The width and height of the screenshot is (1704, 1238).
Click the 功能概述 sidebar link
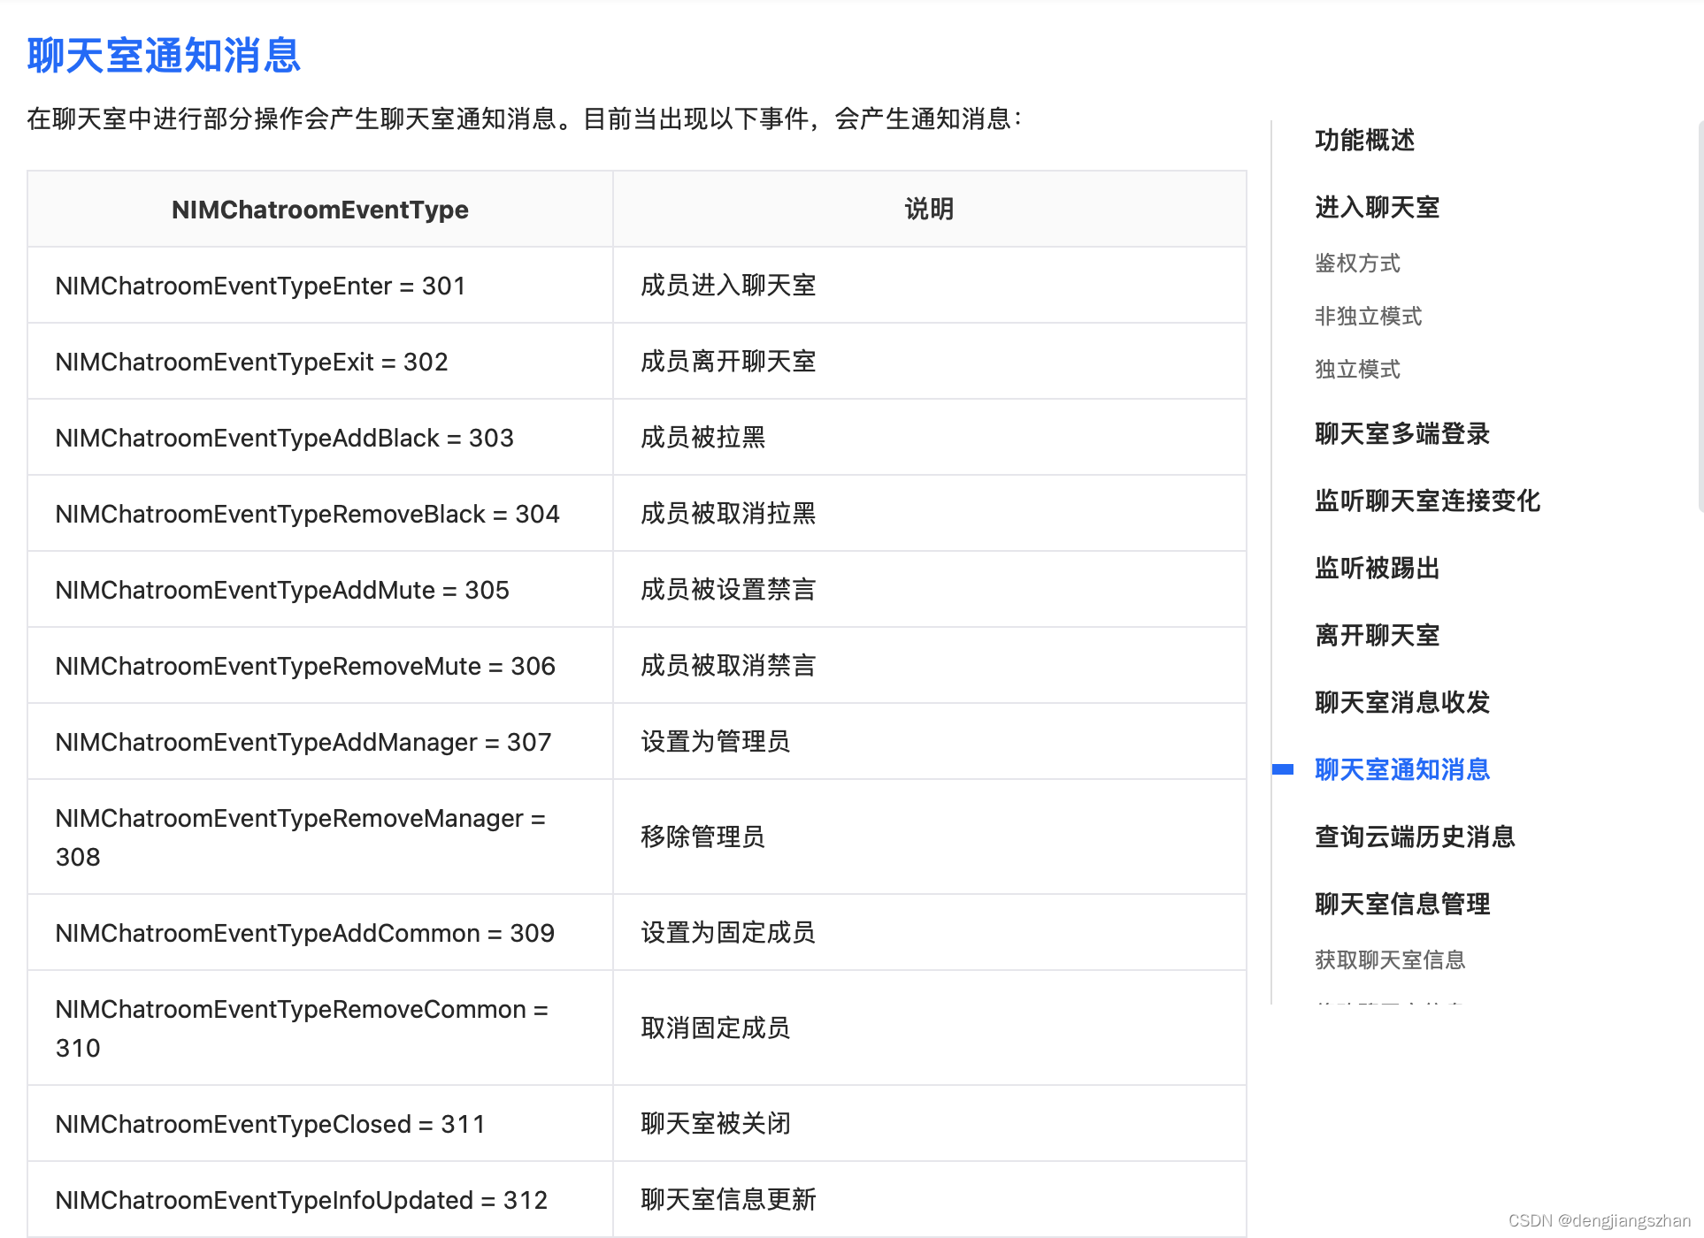pos(1364,141)
